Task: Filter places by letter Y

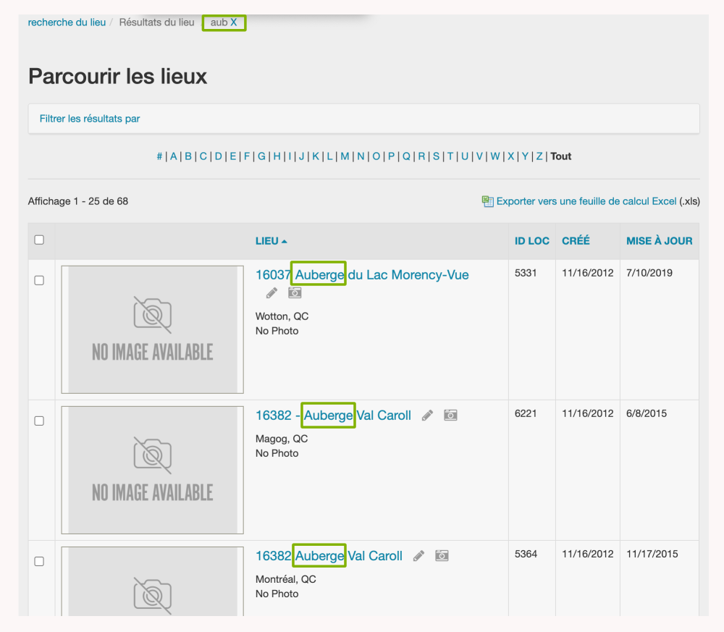Action: point(525,156)
